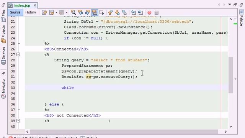
Task: Click vertical scrollbar up arrow
Action: [x=231, y=19]
